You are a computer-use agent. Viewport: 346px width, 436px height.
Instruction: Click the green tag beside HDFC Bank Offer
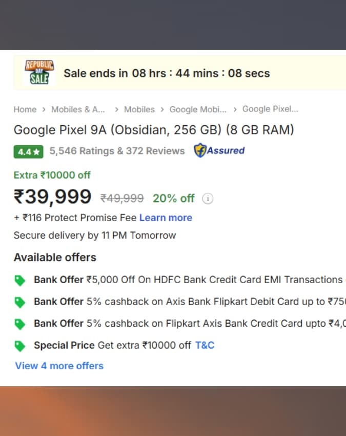pos(19,280)
